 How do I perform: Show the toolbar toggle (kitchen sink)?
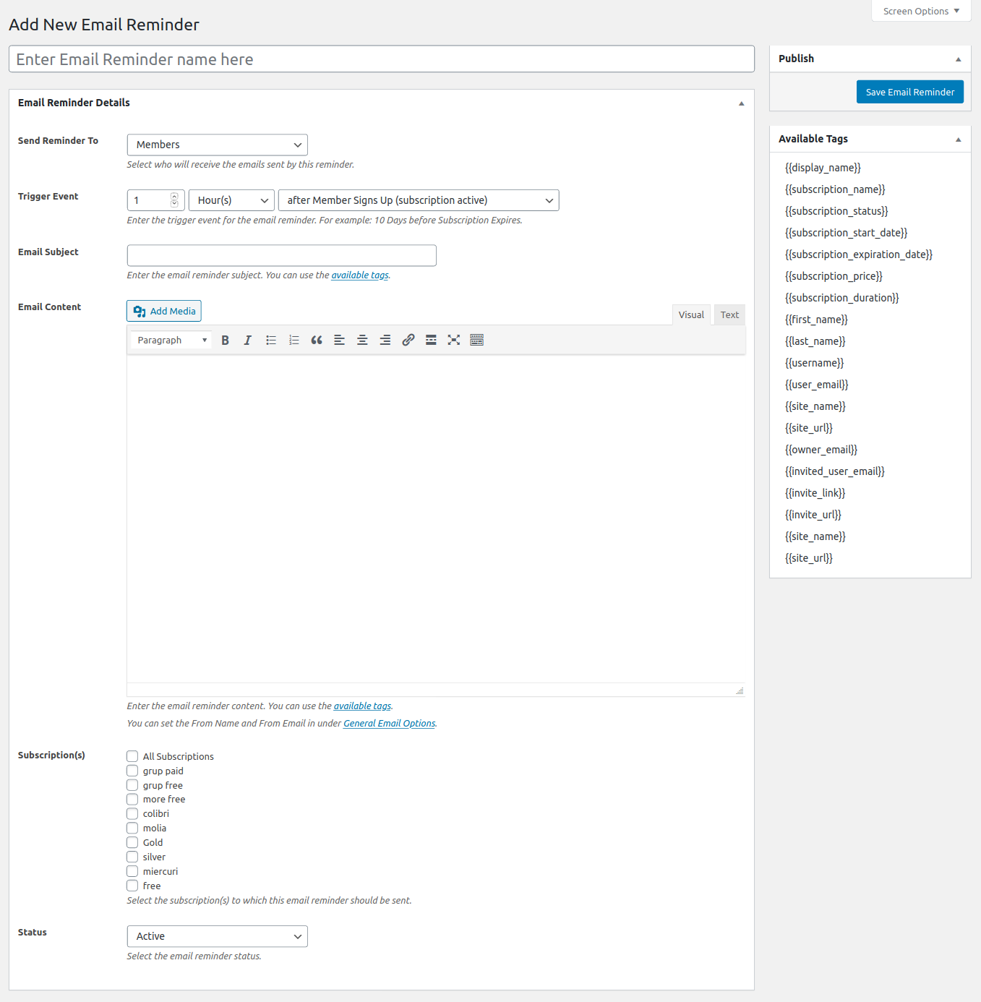[477, 340]
